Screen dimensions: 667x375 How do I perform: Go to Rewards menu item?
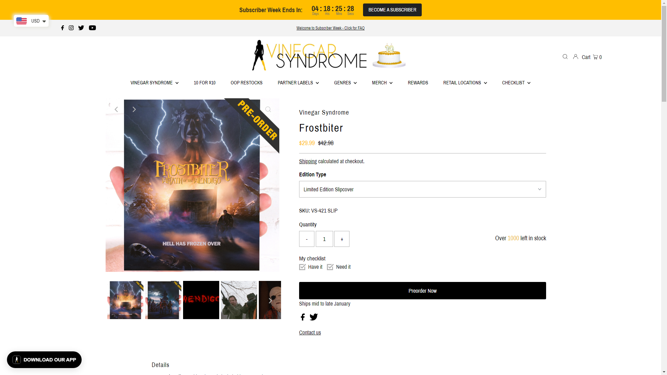[418, 83]
